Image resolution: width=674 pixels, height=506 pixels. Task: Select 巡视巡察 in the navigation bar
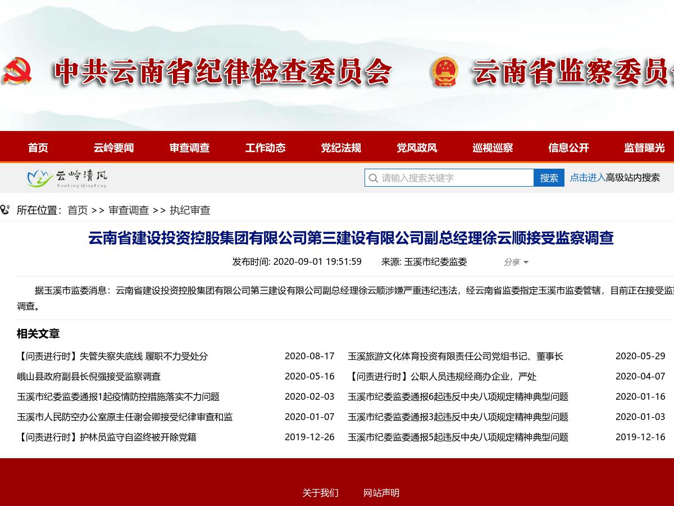point(493,148)
